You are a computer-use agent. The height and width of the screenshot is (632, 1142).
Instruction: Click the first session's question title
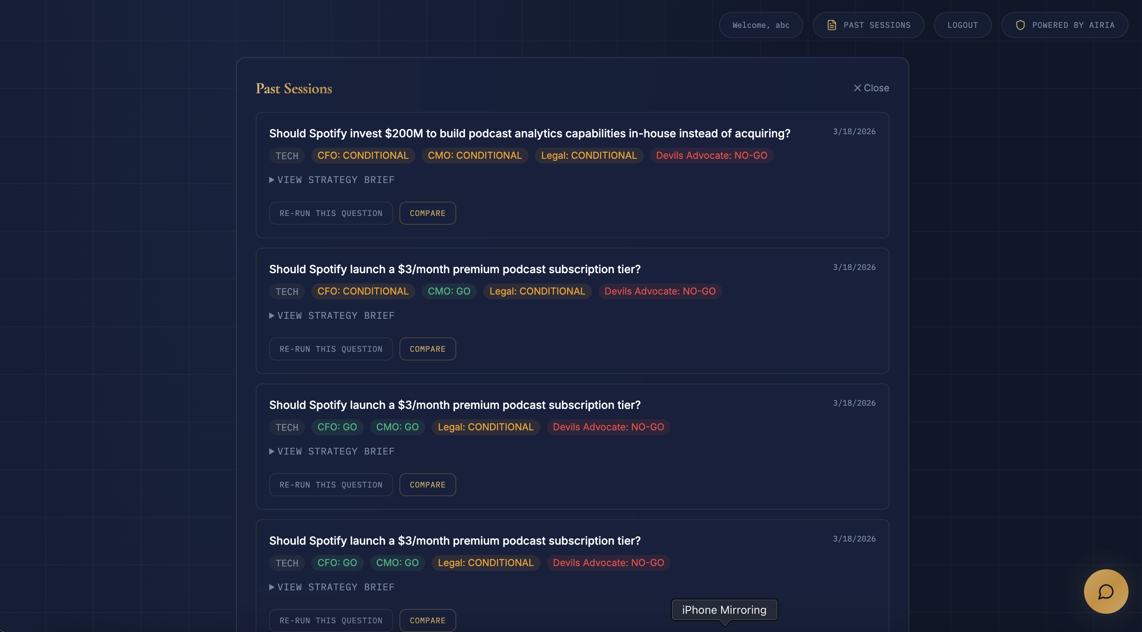tap(529, 133)
